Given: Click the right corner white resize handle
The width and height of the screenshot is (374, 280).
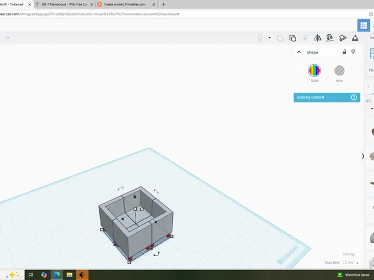Looking at the screenshot, I should 171,236.
